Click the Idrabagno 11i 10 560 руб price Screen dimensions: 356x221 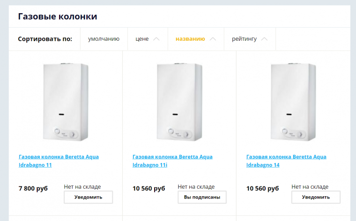[x=149, y=189]
